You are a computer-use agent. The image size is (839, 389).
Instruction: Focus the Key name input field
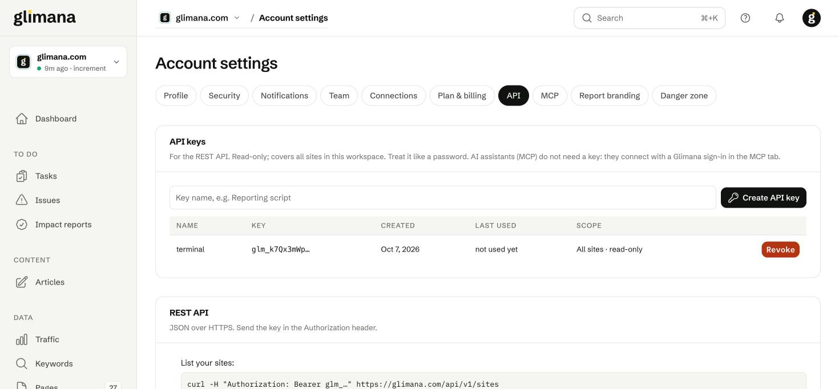(443, 197)
